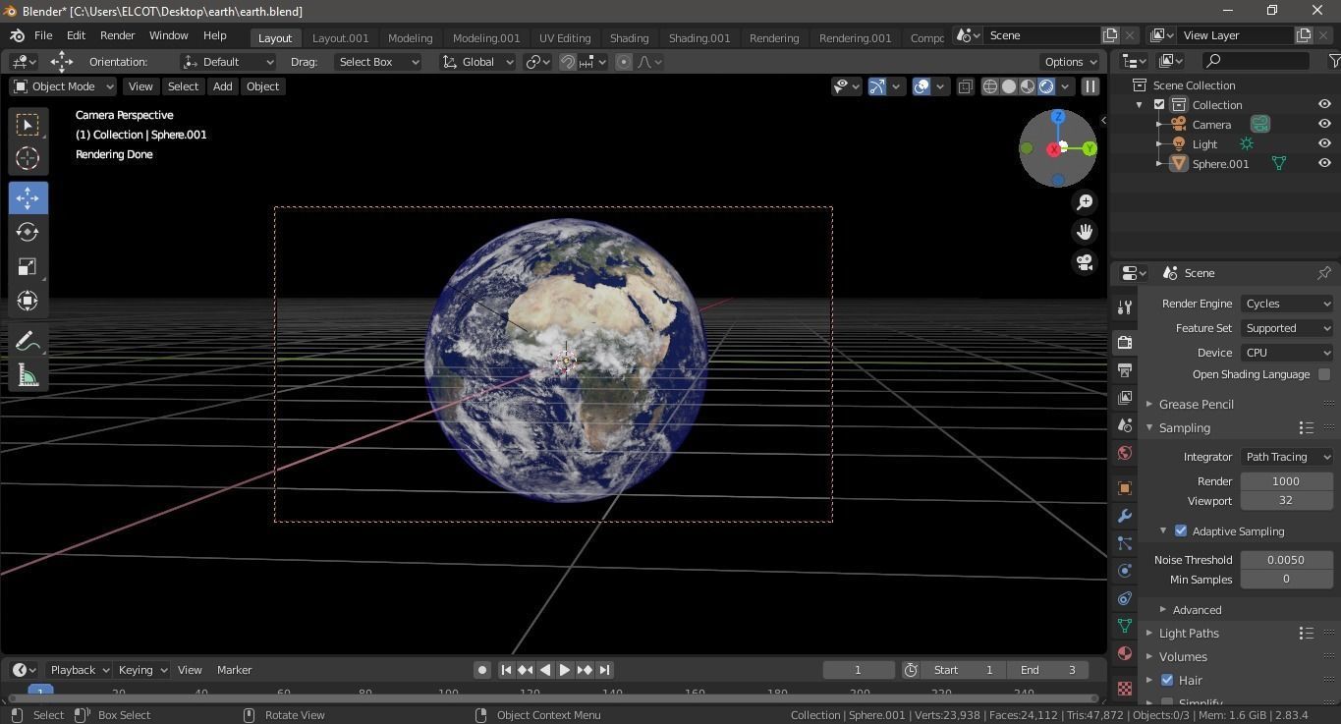Open the Orientation Default dropdown
The width and height of the screenshot is (1341, 724).
pyautogui.click(x=228, y=62)
